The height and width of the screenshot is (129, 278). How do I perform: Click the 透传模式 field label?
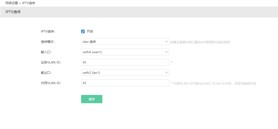click(48, 42)
